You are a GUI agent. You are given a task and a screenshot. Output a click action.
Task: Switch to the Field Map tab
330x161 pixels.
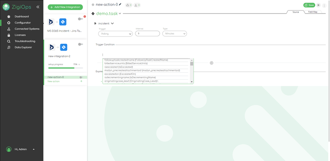(x=313, y=12)
